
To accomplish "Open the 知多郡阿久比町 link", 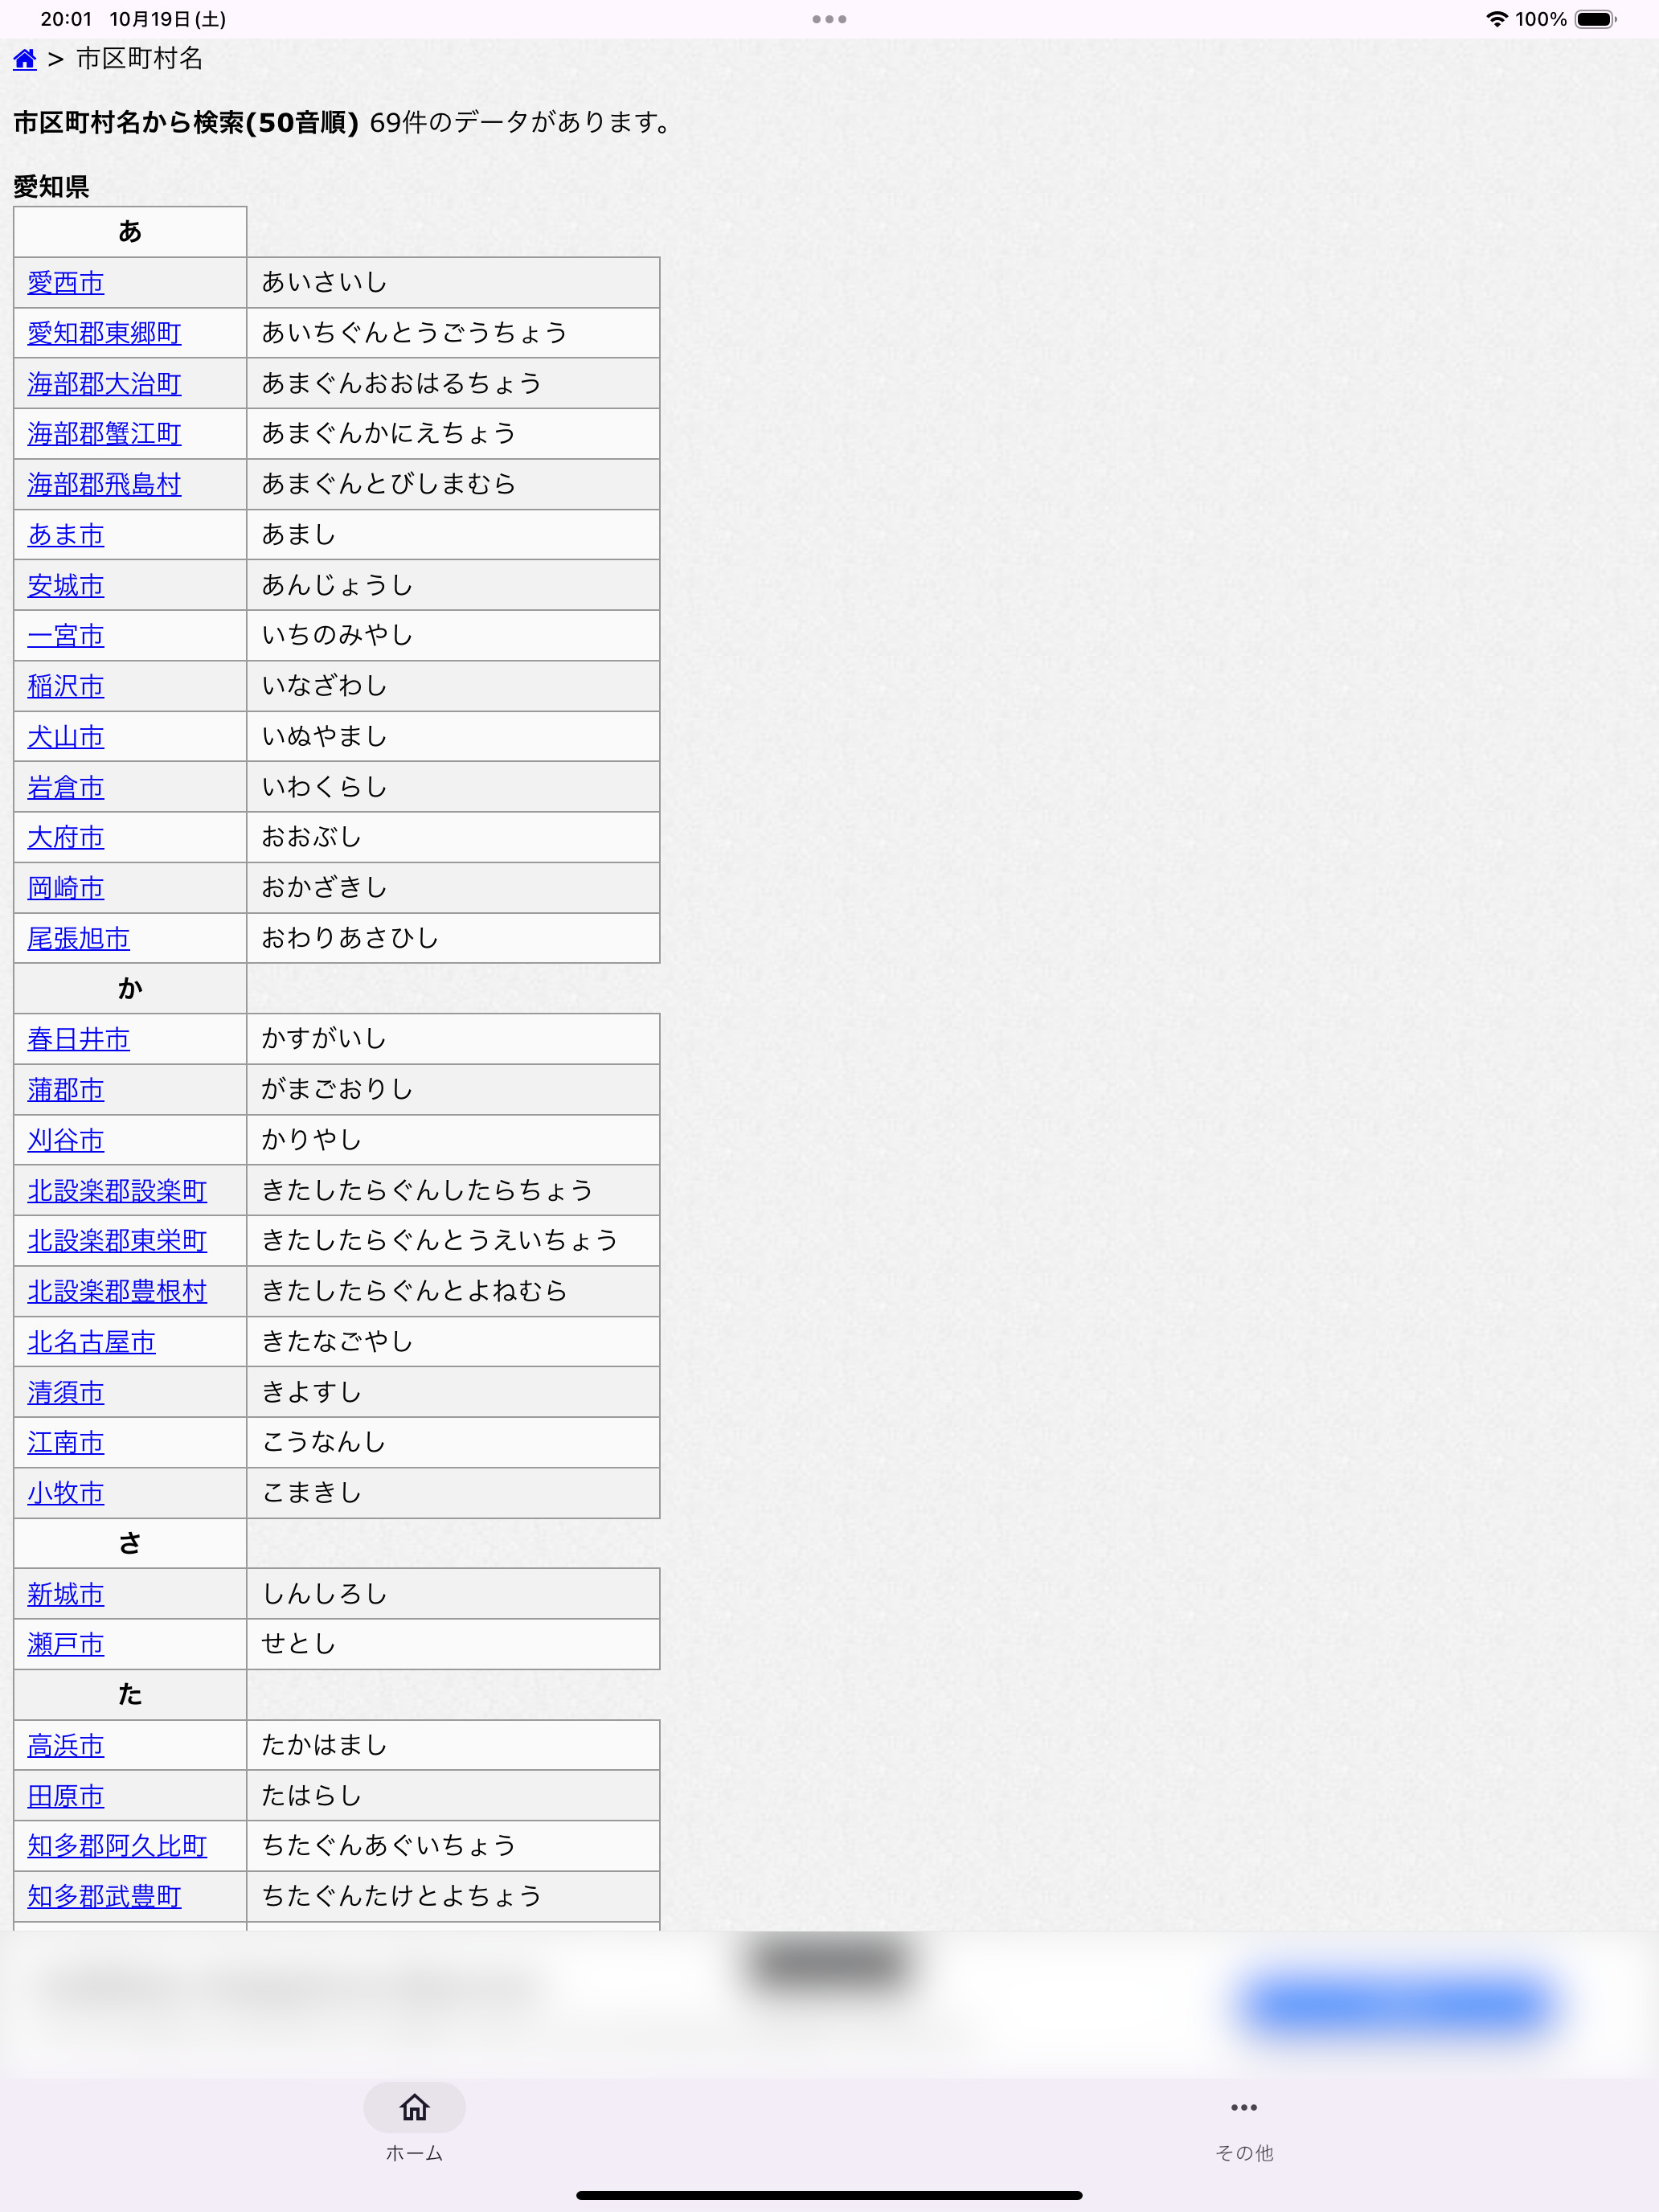I will 117,1846.
